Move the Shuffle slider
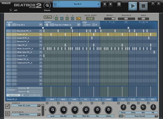 pyautogui.click(x=126, y=19)
